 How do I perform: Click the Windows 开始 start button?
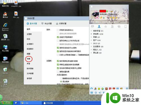[6, 103]
